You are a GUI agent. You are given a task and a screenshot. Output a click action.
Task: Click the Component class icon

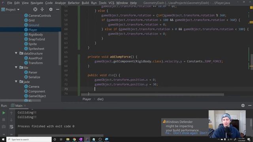tap(26, 91)
